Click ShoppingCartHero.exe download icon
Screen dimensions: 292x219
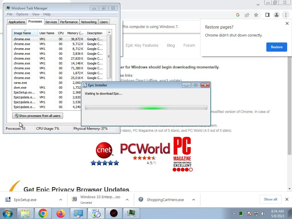(141, 199)
